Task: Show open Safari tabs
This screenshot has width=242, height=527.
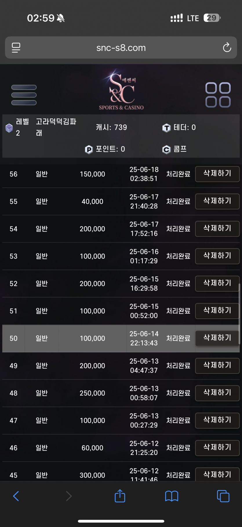Action: (x=223, y=496)
